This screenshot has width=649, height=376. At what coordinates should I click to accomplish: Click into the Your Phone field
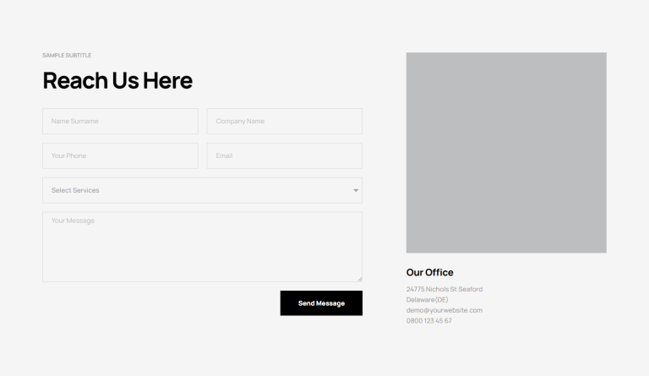pos(119,155)
